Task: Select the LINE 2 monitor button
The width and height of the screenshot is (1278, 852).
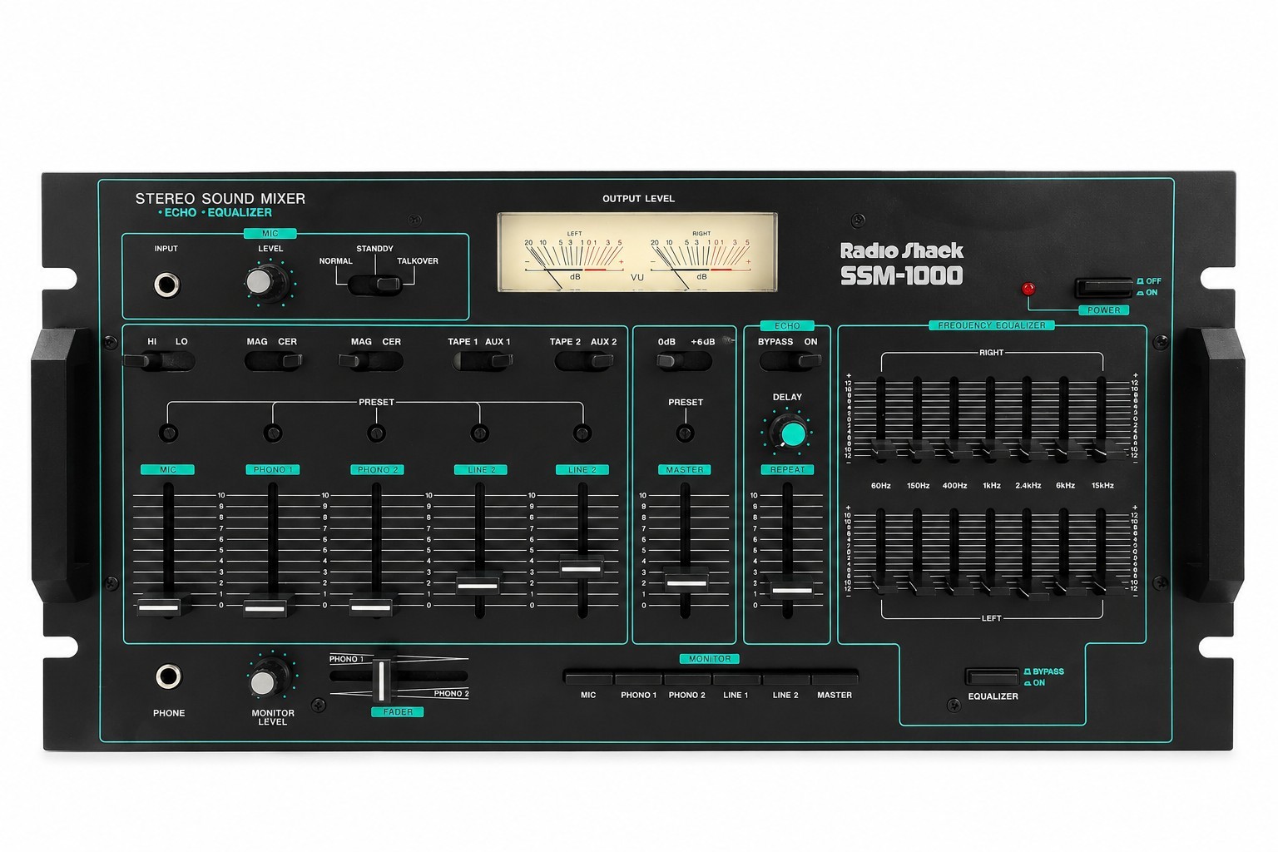Action: 785,678
